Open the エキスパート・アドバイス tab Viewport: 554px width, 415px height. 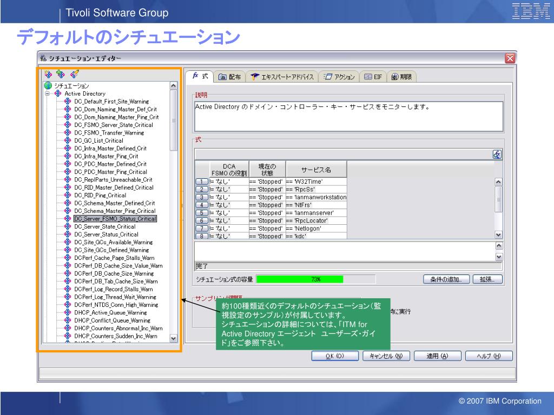(x=282, y=77)
